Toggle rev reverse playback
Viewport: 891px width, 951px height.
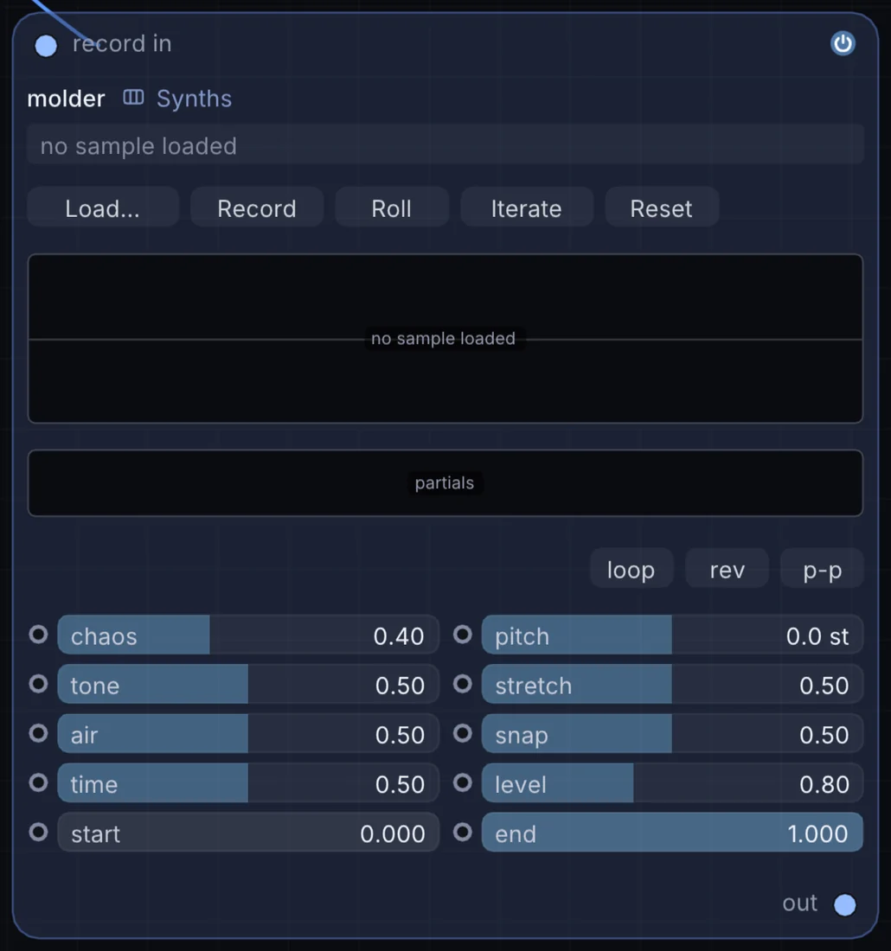727,568
